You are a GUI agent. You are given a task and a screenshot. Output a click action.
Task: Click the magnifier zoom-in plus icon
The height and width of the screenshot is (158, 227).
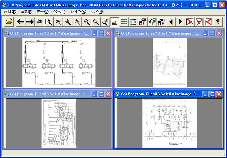pyautogui.click(x=87, y=22)
